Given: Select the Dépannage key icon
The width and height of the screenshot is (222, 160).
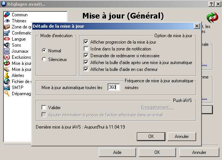Looking at the screenshot, I should coord(7,94).
